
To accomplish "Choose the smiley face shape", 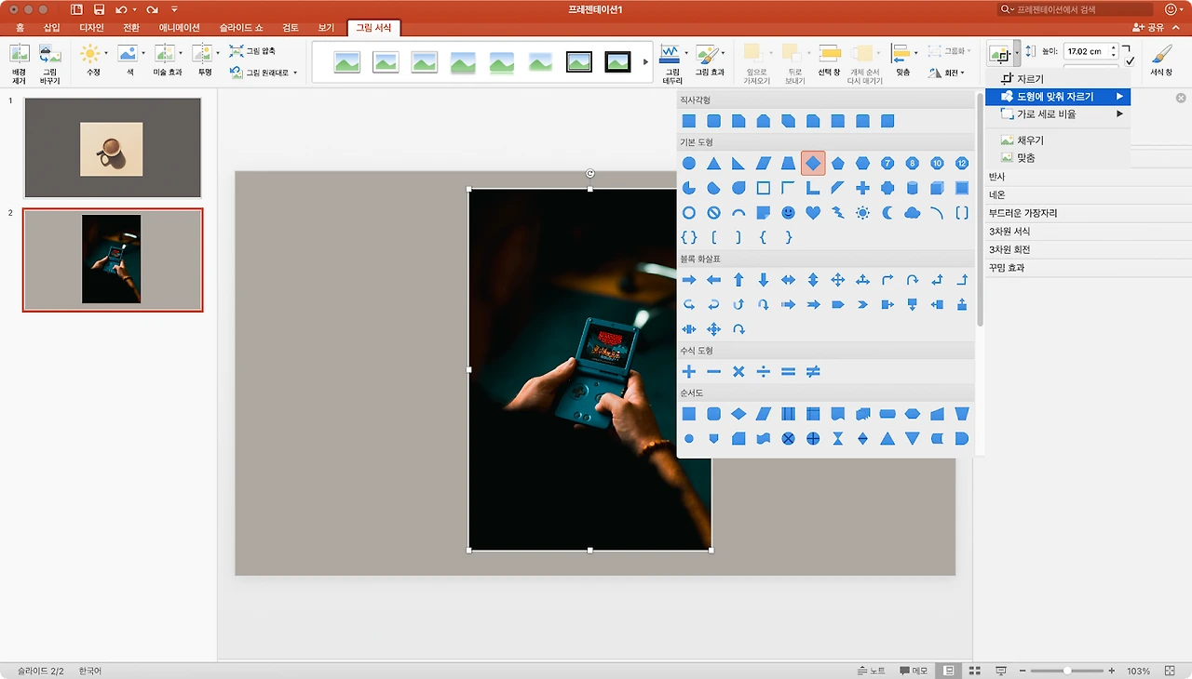I will click(788, 213).
